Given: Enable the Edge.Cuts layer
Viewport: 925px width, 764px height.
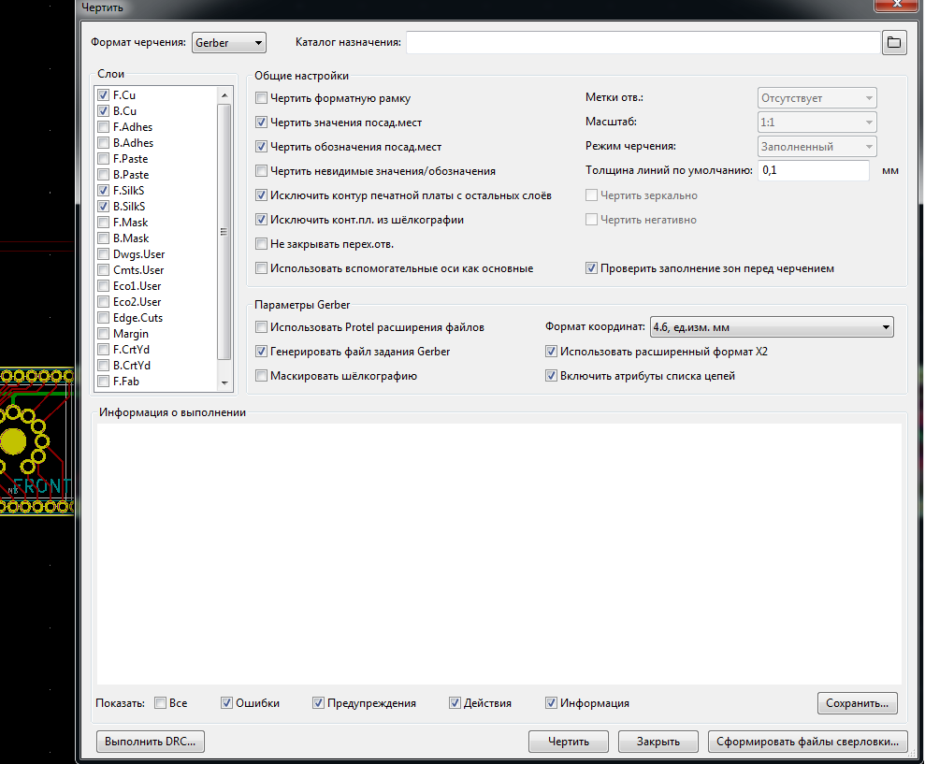Looking at the screenshot, I should (103, 318).
